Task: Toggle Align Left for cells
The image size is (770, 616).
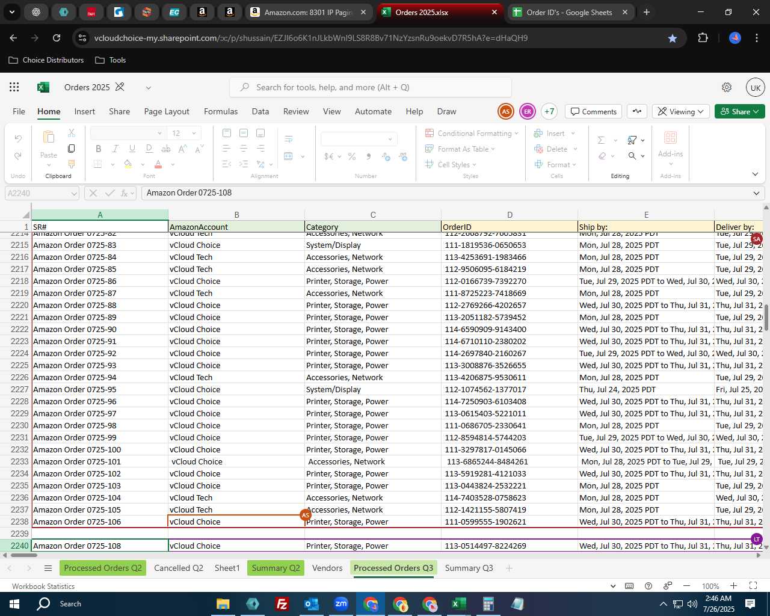Action: click(227, 149)
